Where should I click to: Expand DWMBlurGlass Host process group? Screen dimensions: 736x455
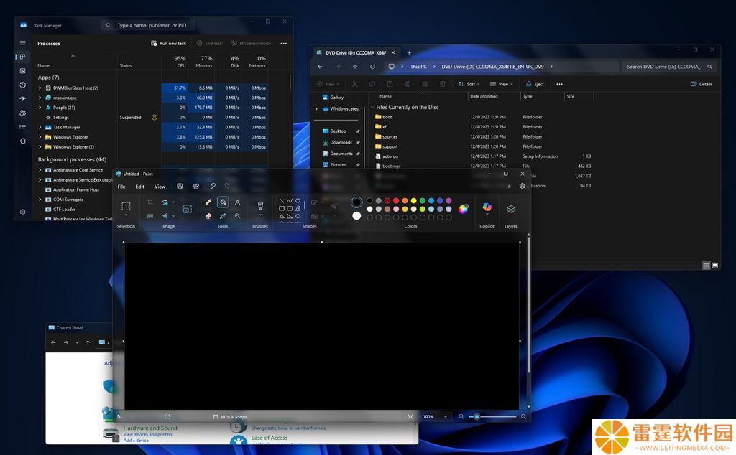[x=40, y=88]
